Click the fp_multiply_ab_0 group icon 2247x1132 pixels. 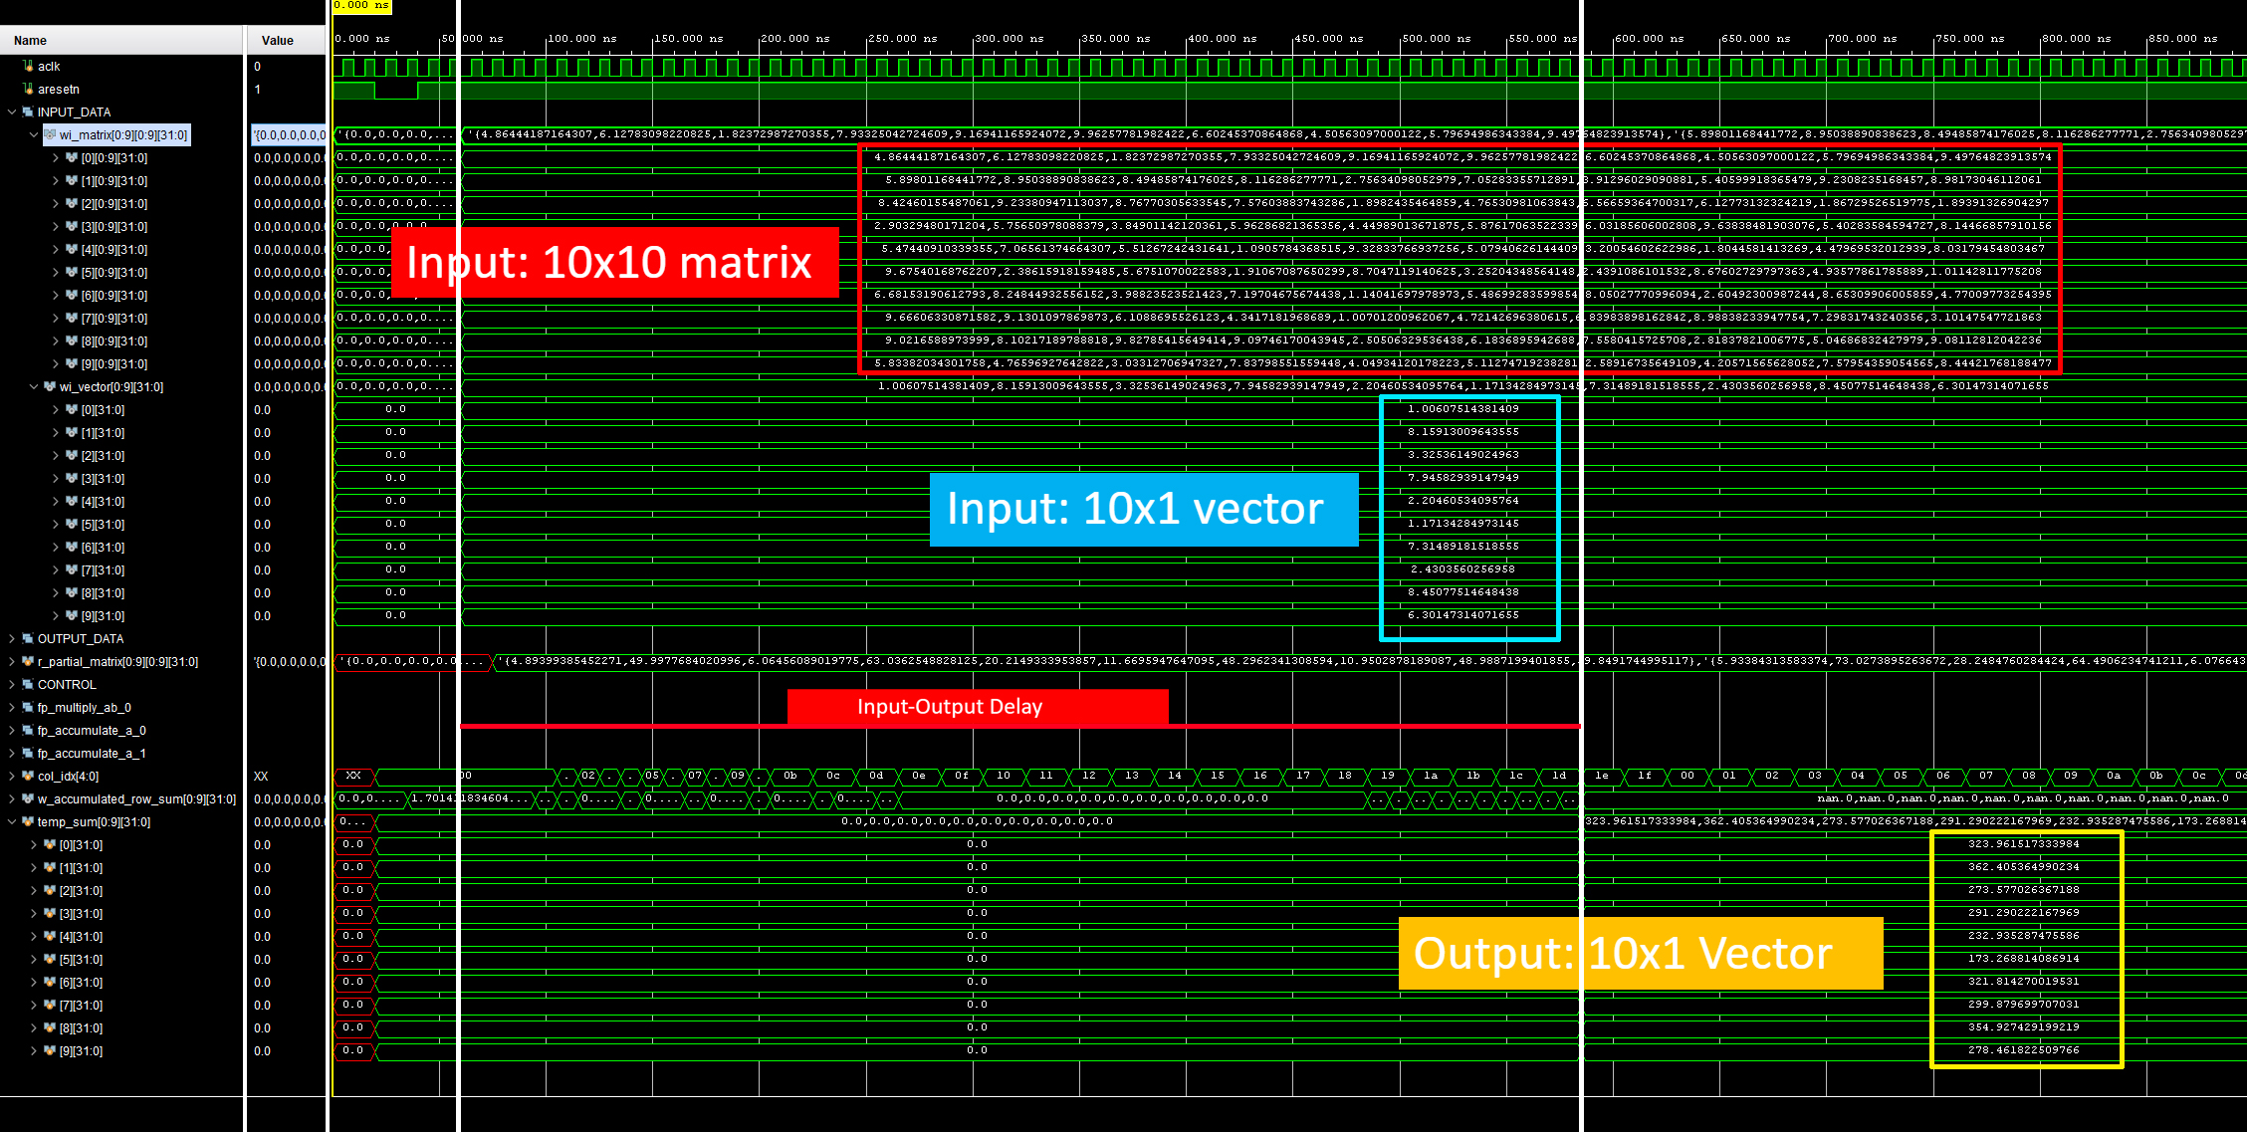pos(28,707)
